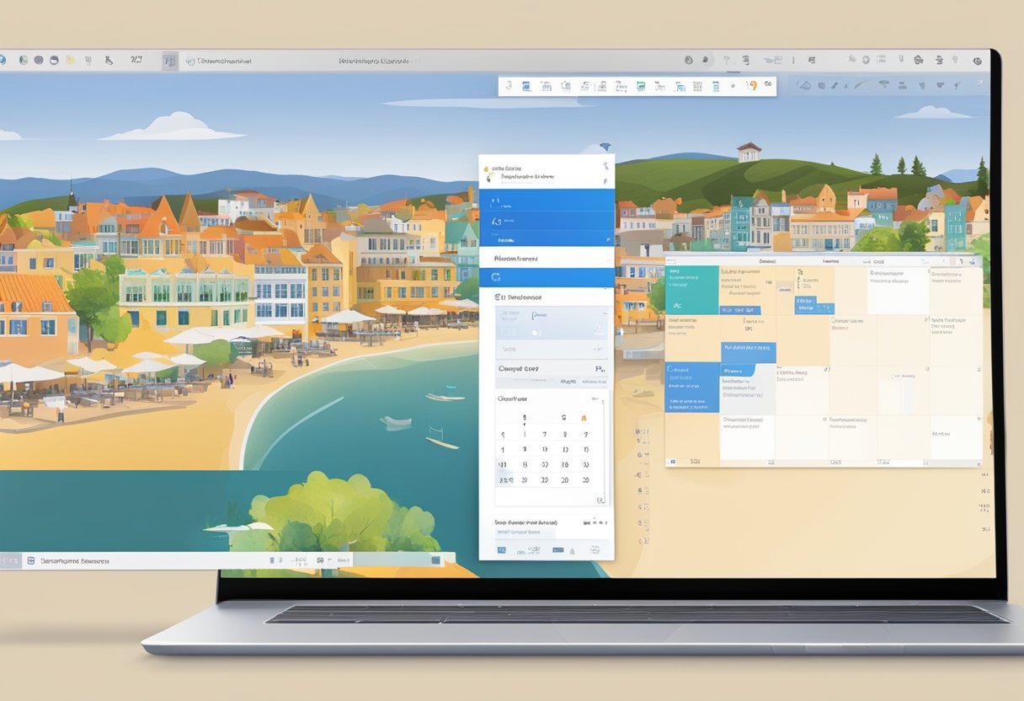Viewport: 1024px width, 701px height.
Task: Click the leftmost icon in the floating toolbar
Action: coord(509,86)
